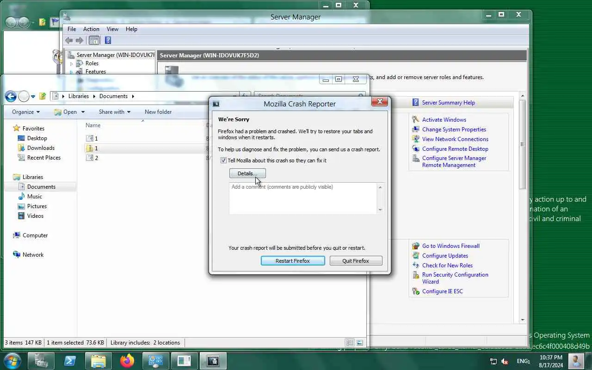Uncheck Tell Mozilla about this crash
This screenshot has width=592, height=370.
tap(224, 160)
